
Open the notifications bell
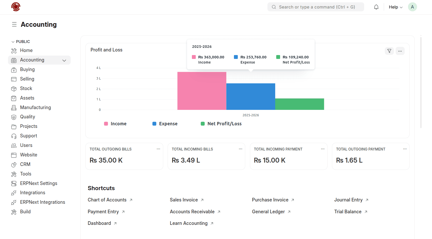point(376,7)
